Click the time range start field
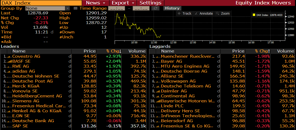 [117, 8]
